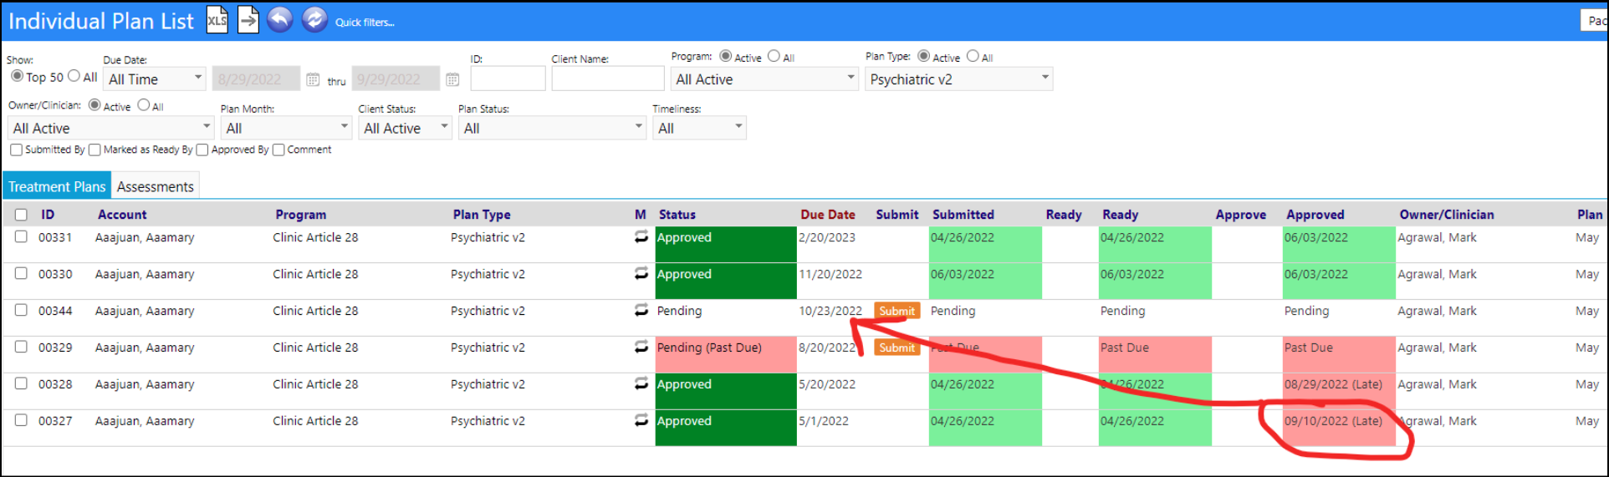This screenshot has width=1609, height=477.
Task: Check the row checkbox for plan 00327
Action: click(21, 420)
